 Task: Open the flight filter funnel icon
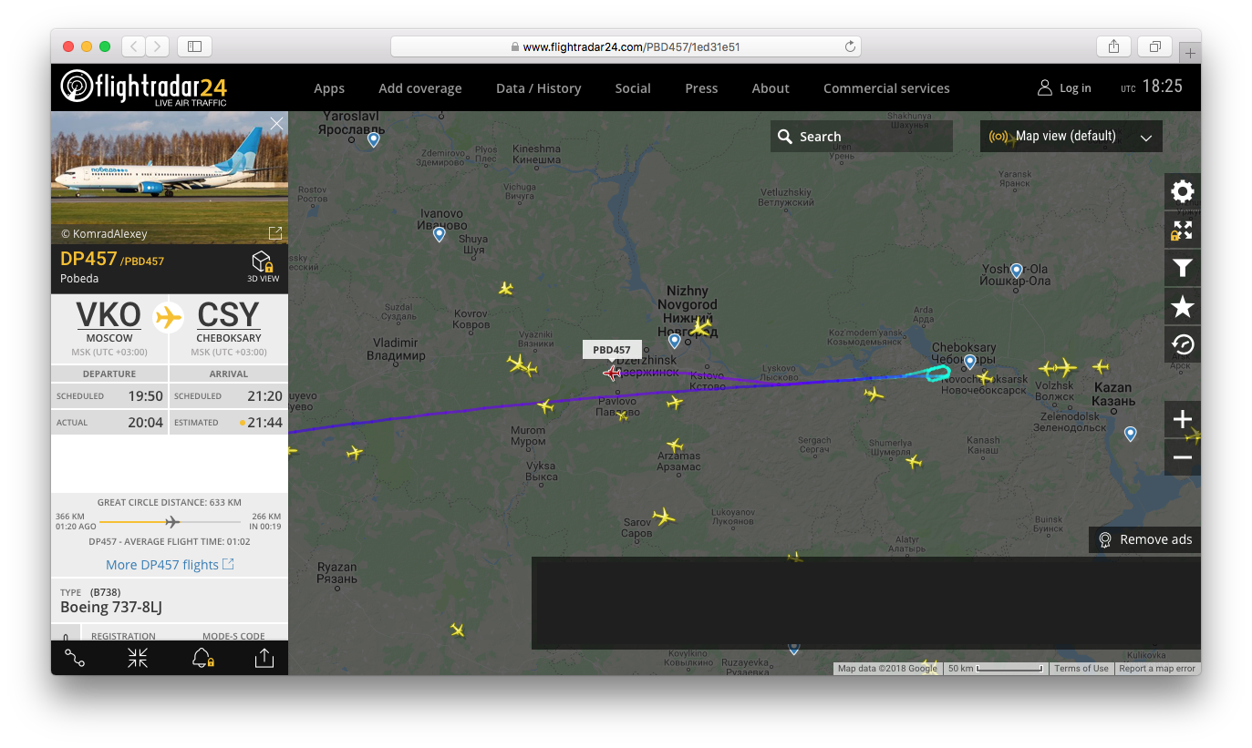point(1182,268)
